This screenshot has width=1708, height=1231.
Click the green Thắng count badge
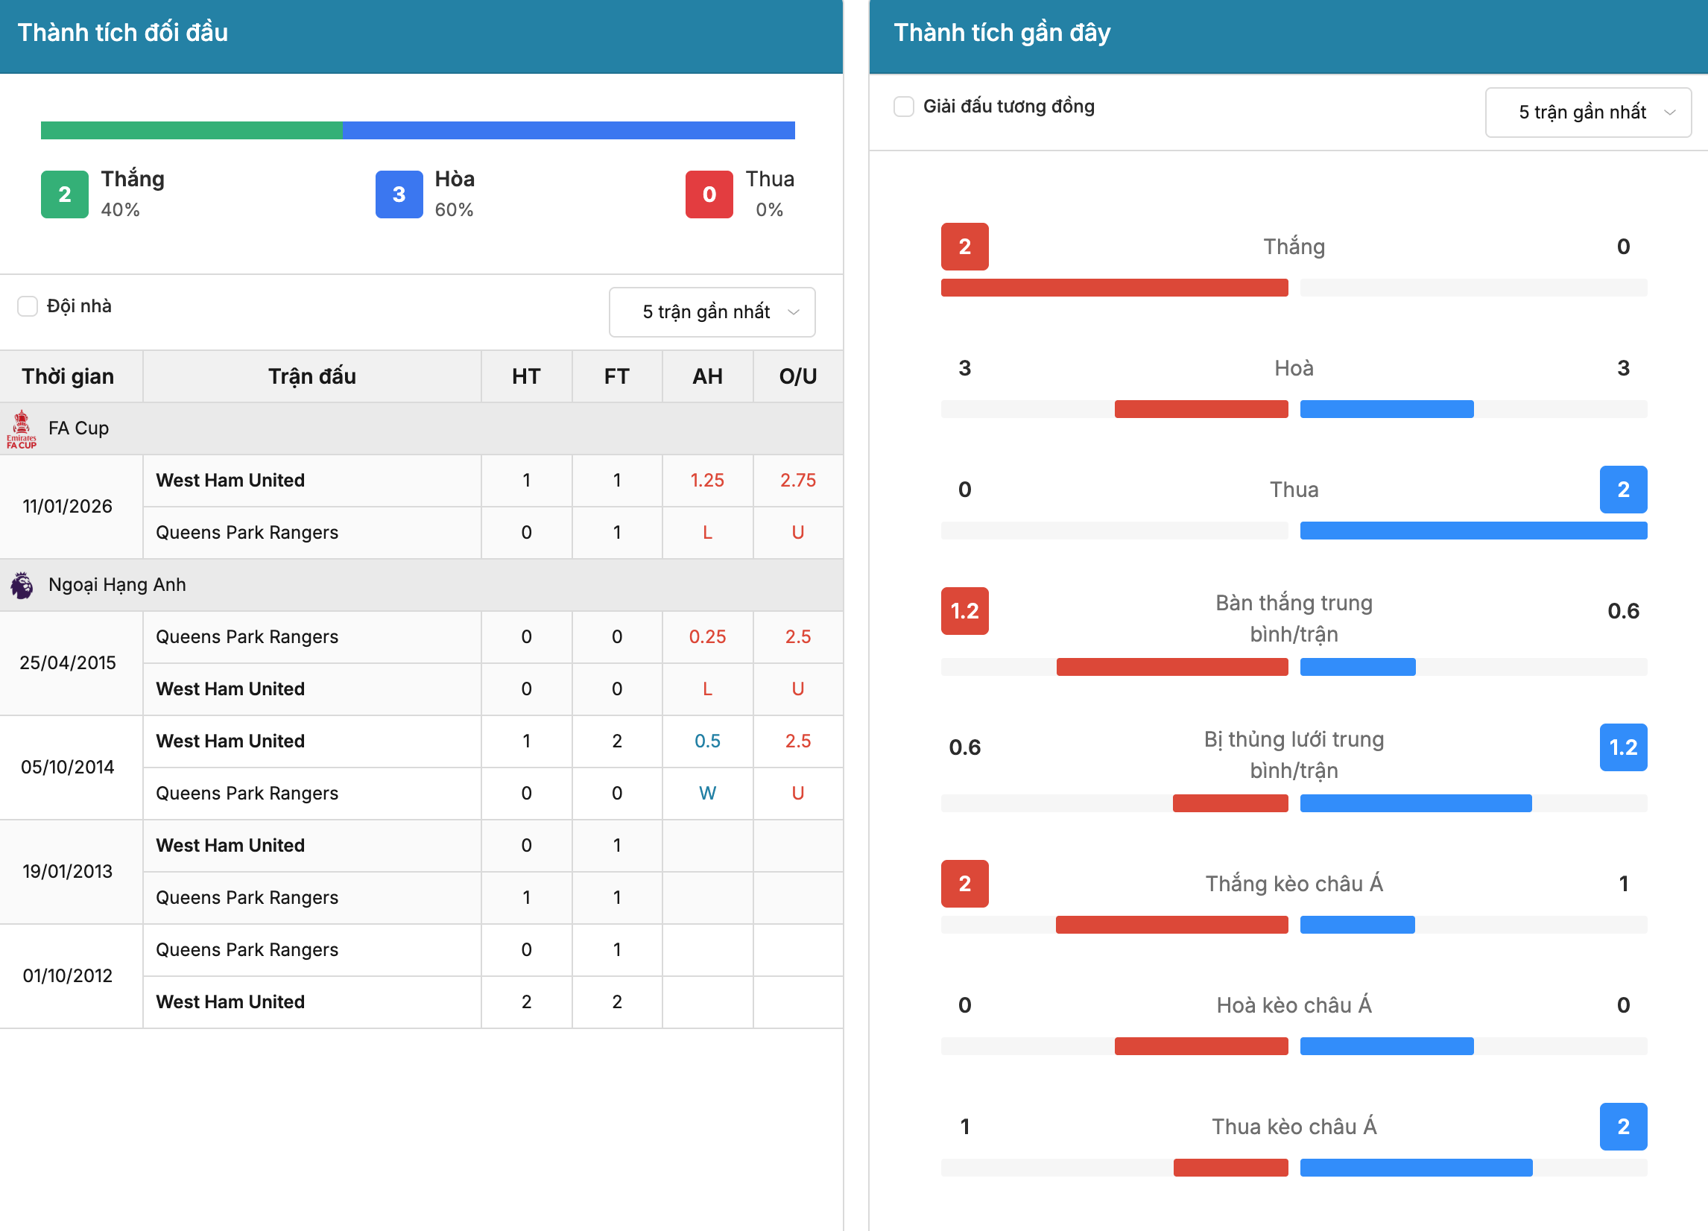[65, 194]
